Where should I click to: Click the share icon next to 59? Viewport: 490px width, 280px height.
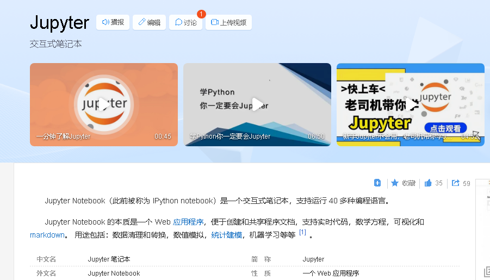455,183
